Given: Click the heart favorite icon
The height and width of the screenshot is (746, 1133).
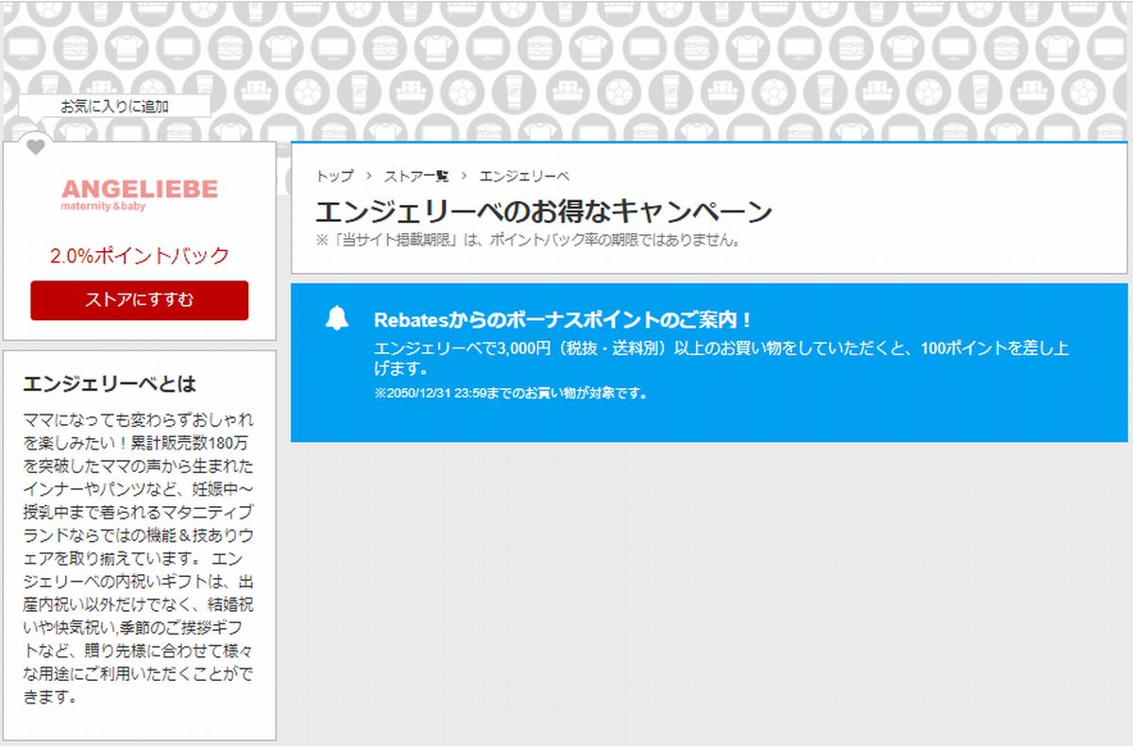Looking at the screenshot, I should coord(35,147).
